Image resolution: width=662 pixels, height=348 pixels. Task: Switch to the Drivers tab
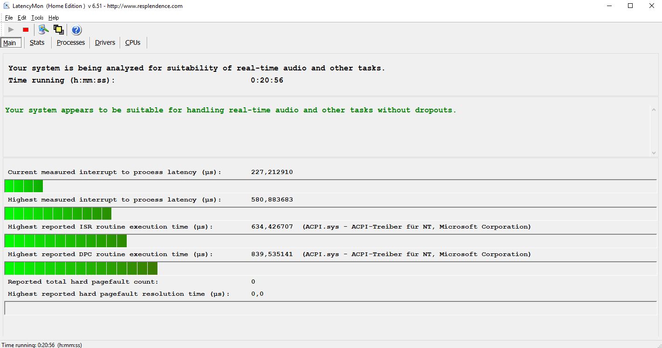[x=105, y=42]
